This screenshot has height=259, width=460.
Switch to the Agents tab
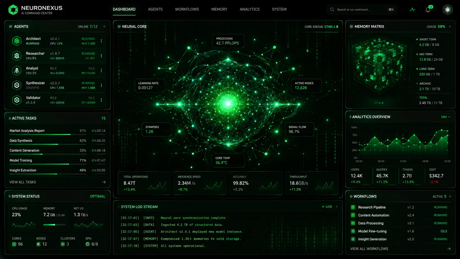pyautogui.click(x=155, y=9)
